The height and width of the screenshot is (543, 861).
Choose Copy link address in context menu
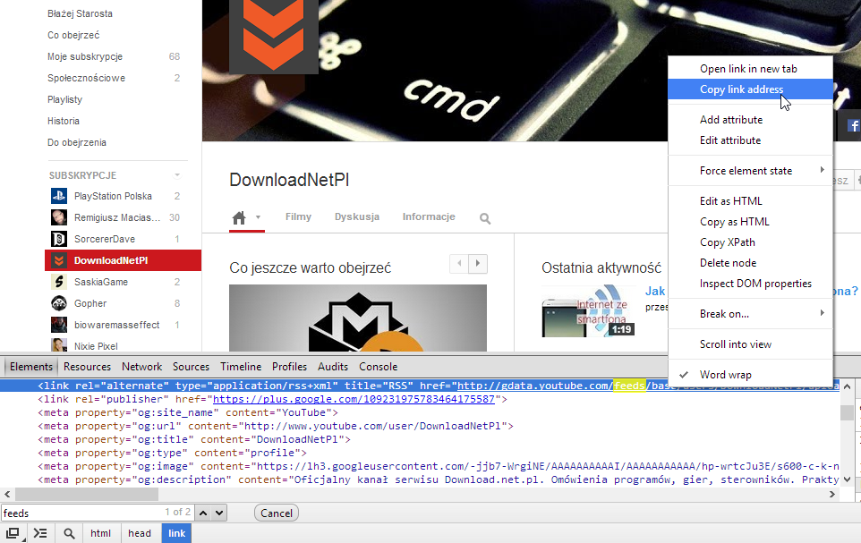[x=750, y=89]
